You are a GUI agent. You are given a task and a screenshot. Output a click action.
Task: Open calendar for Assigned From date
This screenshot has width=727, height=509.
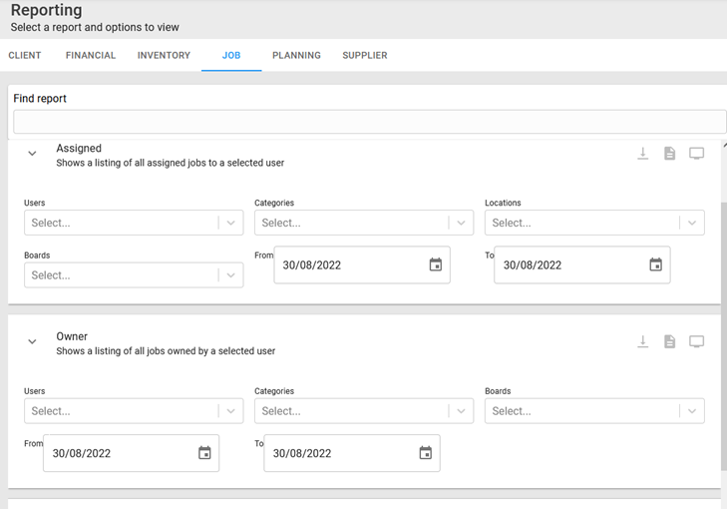pos(436,264)
